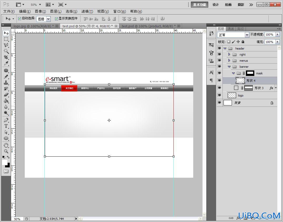
Task: Hide the header group layer
Action: 219,48
